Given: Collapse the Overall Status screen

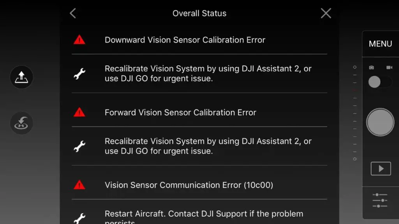Looking at the screenshot, I should point(326,13).
